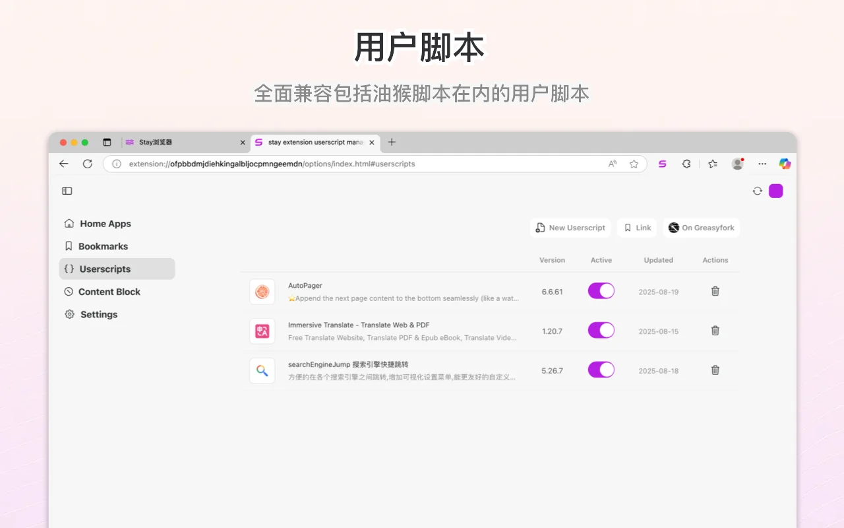Click the purple profile color square
Image resolution: width=844 pixels, height=528 pixels.
click(776, 190)
